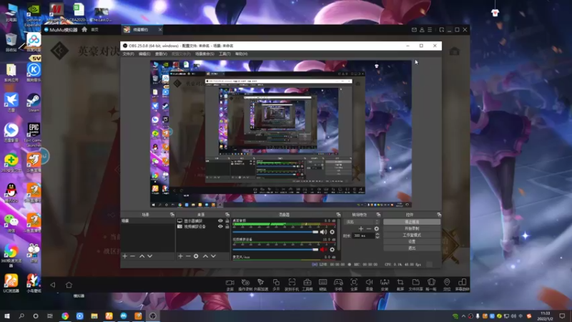
Task: Undock the Controls panel using its header icon
Action: (439, 215)
